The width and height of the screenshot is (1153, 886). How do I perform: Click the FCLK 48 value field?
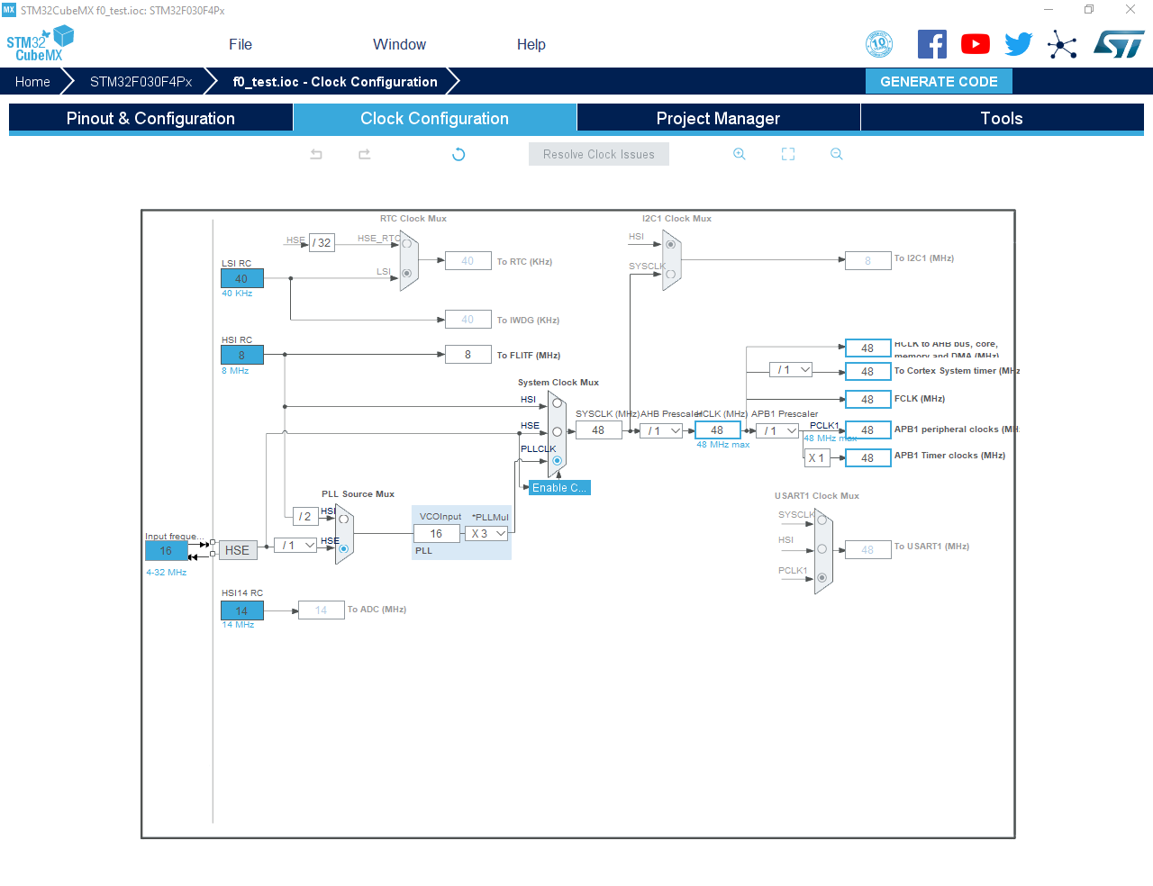point(867,399)
